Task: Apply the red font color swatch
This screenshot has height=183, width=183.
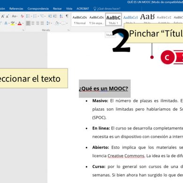Action: click(x=20, y=23)
